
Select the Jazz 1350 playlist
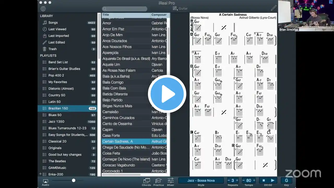point(56,121)
